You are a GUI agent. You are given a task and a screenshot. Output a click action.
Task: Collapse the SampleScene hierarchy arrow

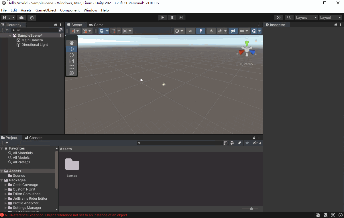pyautogui.click(x=10, y=36)
